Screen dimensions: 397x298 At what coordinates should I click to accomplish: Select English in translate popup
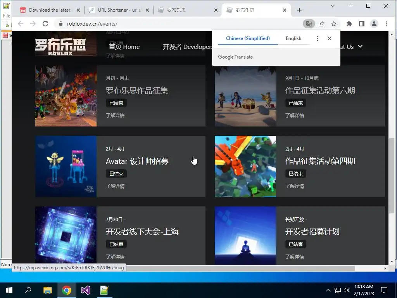[x=293, y=38]
